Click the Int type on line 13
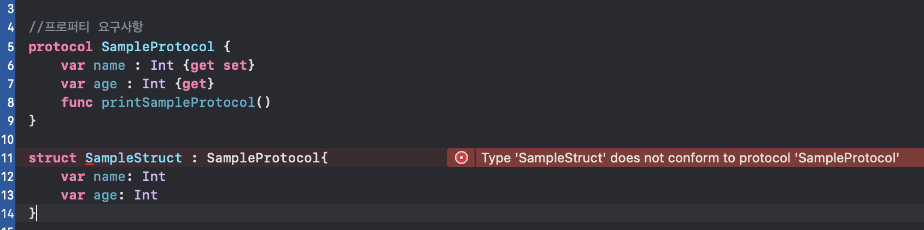924x230 pixels. (x=146, y=195)
